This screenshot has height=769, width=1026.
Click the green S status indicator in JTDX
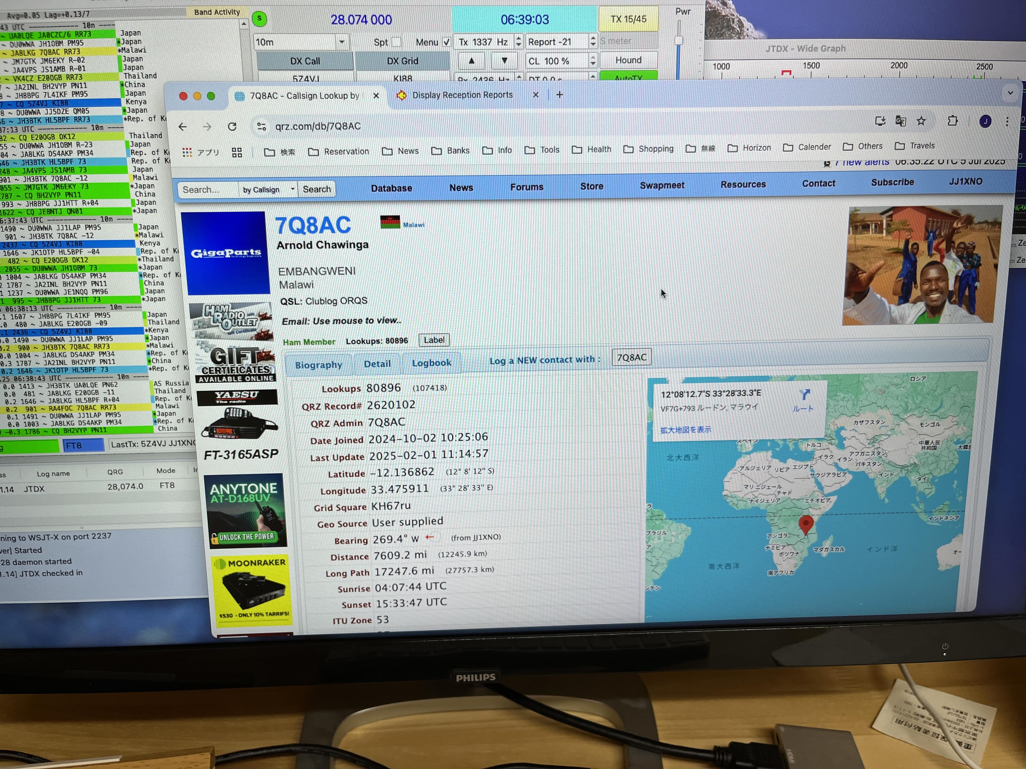259,19
